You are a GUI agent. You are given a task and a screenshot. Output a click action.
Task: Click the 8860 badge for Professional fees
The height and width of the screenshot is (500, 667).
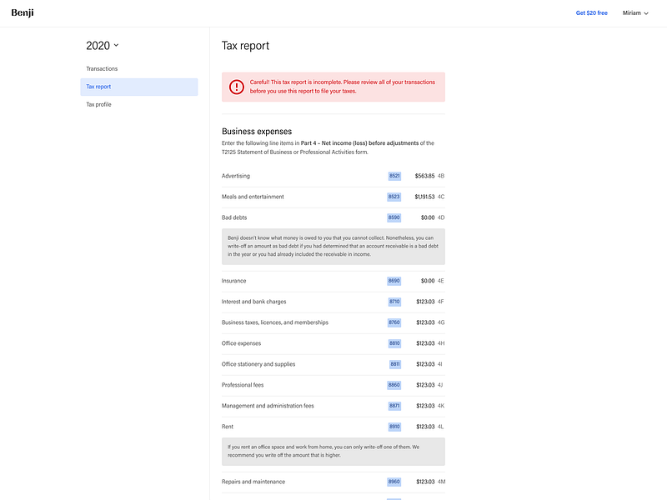(x=394, y=385)
